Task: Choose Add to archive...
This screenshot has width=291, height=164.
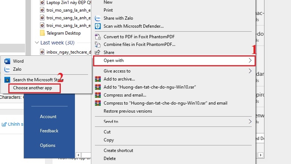Action: pos(119,79)
